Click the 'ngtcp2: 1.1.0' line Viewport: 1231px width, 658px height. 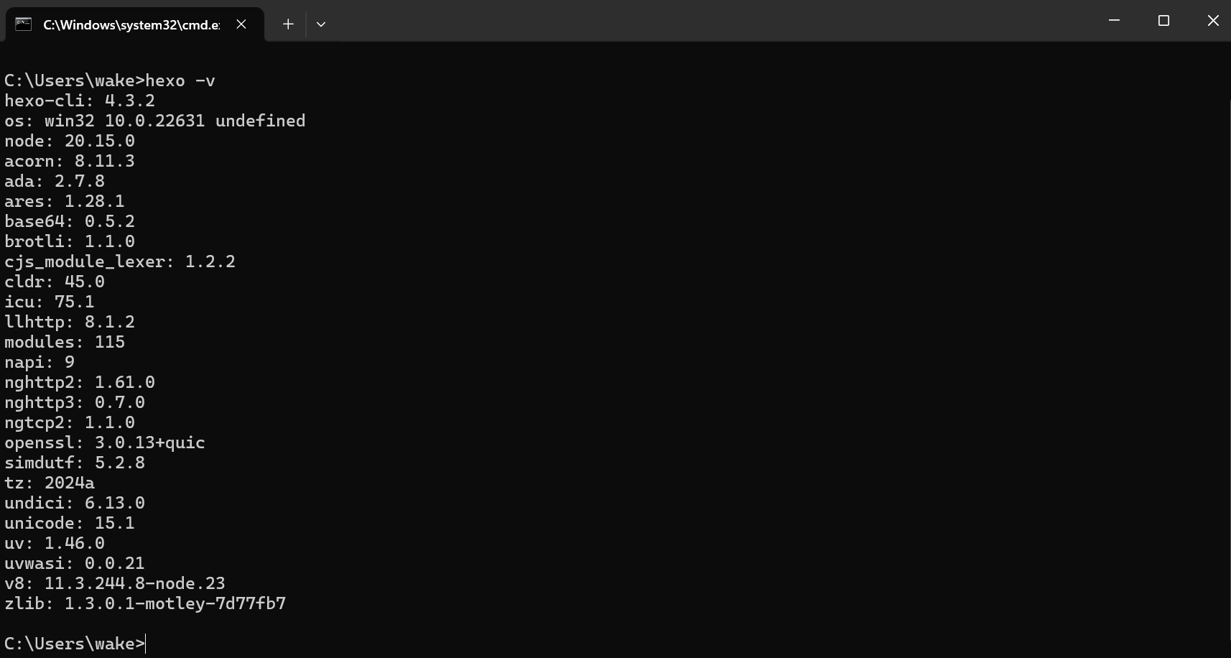(70, 422)
